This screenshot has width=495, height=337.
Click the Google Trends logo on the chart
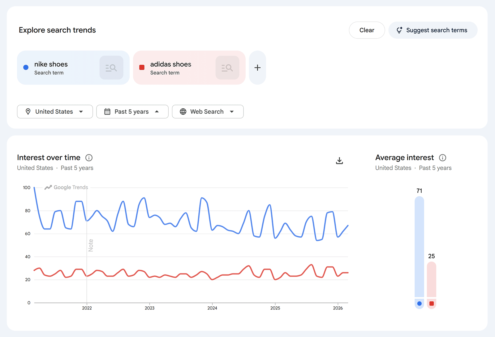(66, 187)
